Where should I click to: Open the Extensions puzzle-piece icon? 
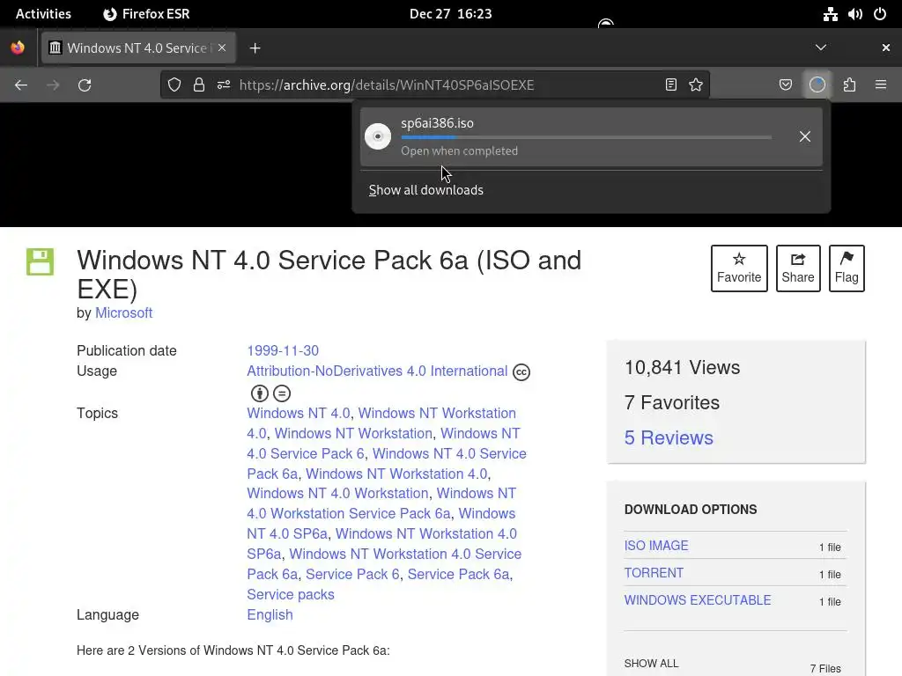850,85
